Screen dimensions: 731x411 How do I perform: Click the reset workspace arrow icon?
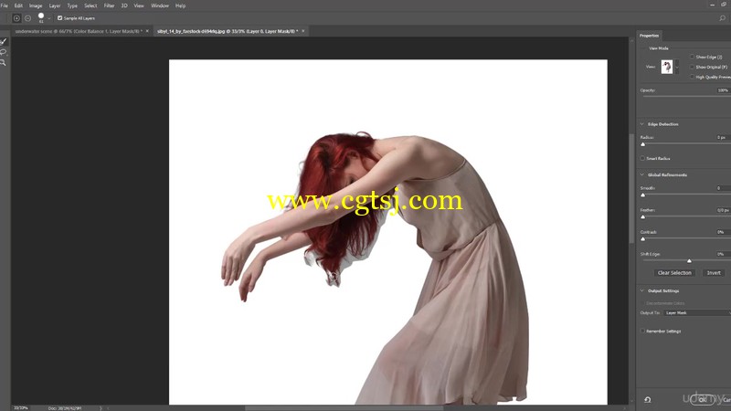648,399
